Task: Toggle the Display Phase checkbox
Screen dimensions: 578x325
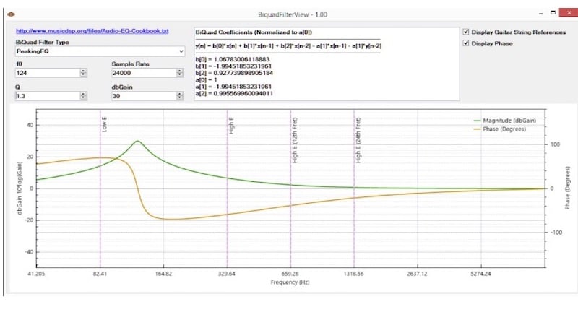Action: 466,43
